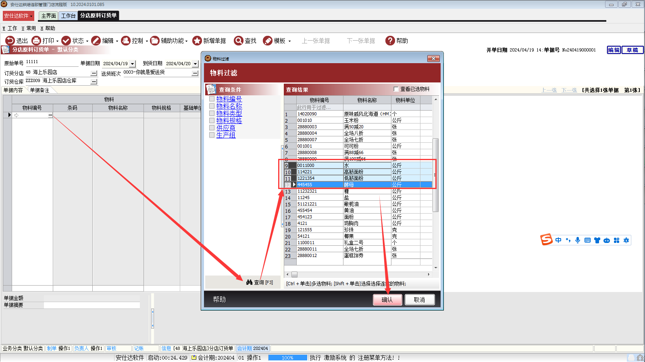
Task: Select the 鸡胸肉 row in results
Action: click(358, 223)
